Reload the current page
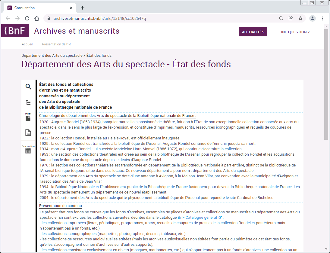The image size is (330, 253). [27, 18]
